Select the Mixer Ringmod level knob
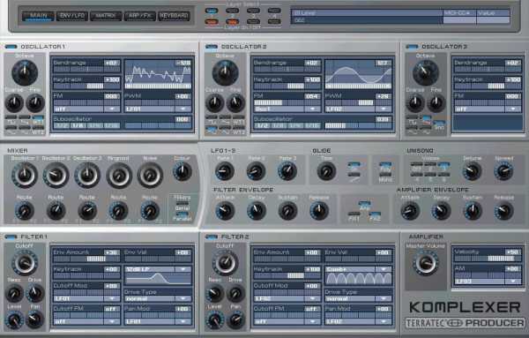This screenshot has width=529, height=338. point(119,175)
